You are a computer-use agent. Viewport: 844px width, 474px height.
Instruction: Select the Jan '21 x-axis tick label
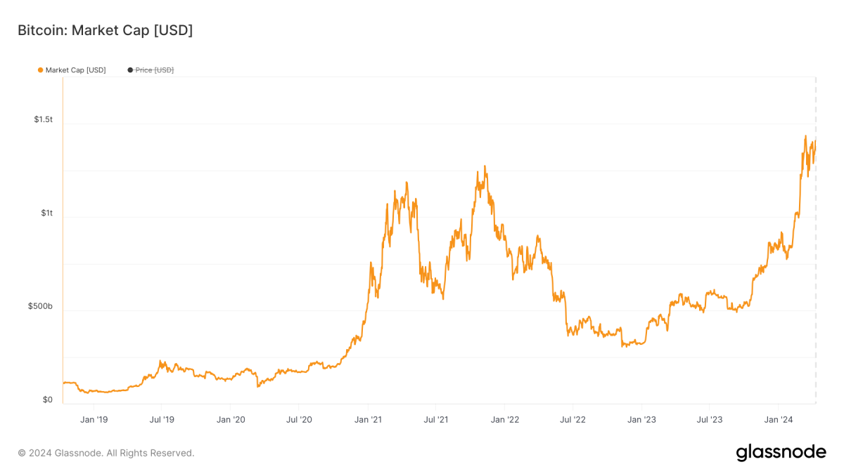coord(368,420)
